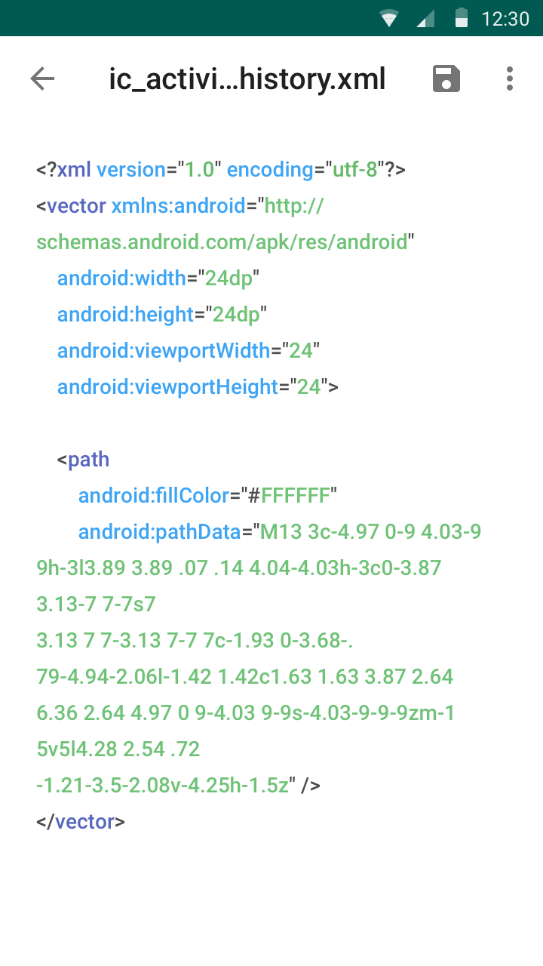Save the file with floppy disk icon

click(446, 78)
